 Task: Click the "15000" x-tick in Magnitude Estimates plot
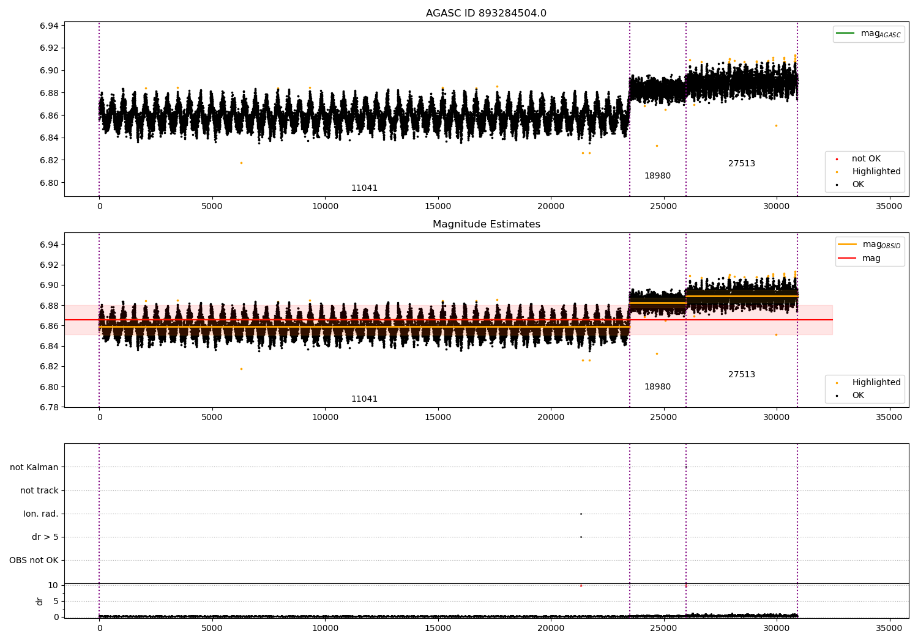click(x=438, y=417)
